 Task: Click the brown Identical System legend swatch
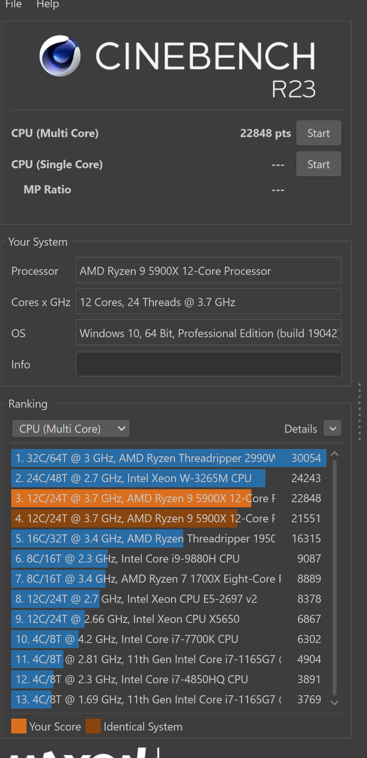[93, 726]
